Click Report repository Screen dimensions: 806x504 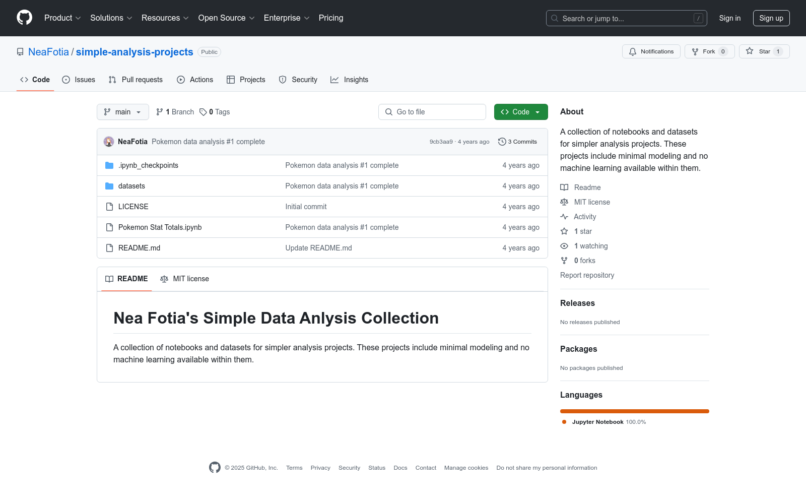point(587,275)
